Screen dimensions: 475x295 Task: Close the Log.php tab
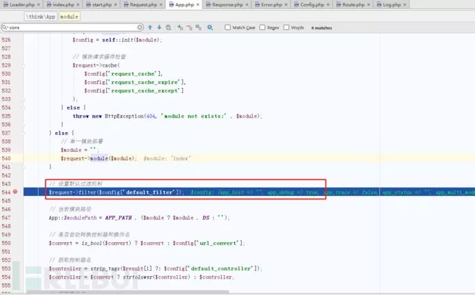pos(404,5)
